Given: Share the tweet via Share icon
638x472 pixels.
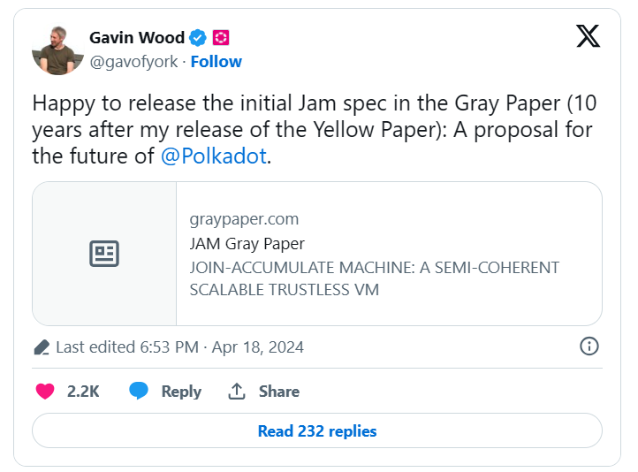Looking at the screenshot, I should (237, 391).
